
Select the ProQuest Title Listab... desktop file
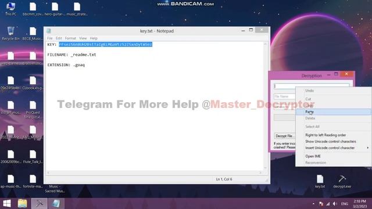point(33,110)
